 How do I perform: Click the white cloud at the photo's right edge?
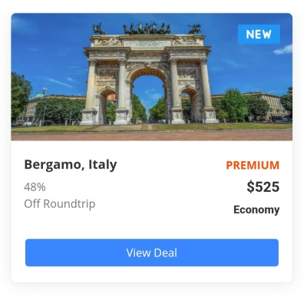pos(283,50)
